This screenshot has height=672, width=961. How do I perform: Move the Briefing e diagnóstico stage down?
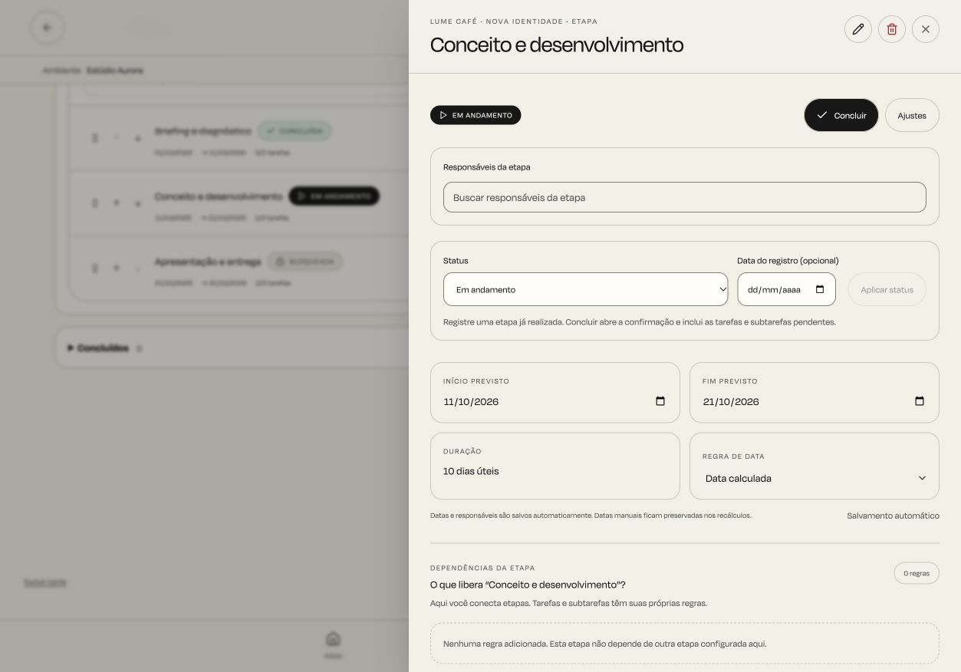[138, 138]
